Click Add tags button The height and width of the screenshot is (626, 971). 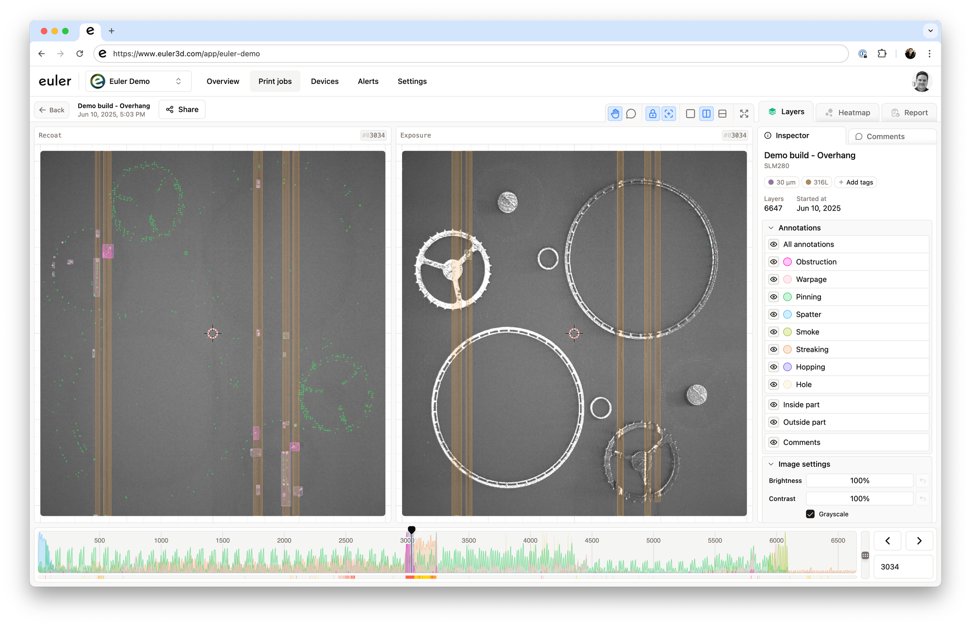(x=855, y=182)
